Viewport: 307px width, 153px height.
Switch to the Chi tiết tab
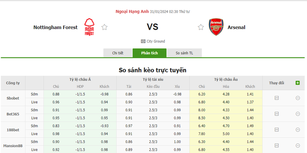[x=118, y=53]
